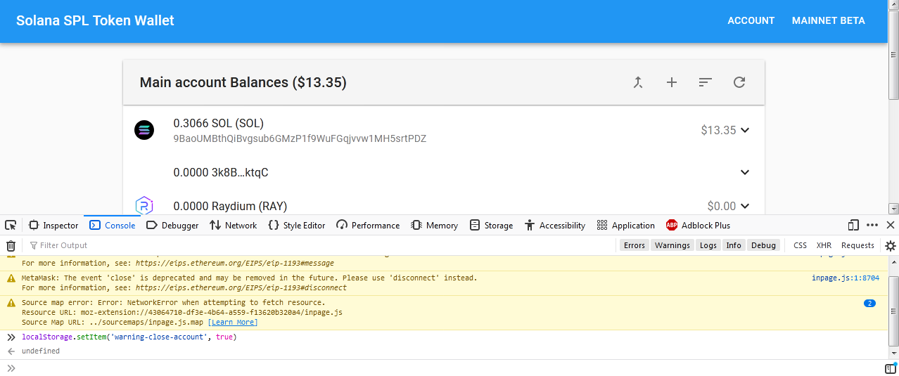Click the localStorage.setItem command line
The width and height of the screenshot is (899, 376).
tap(129, 337)
